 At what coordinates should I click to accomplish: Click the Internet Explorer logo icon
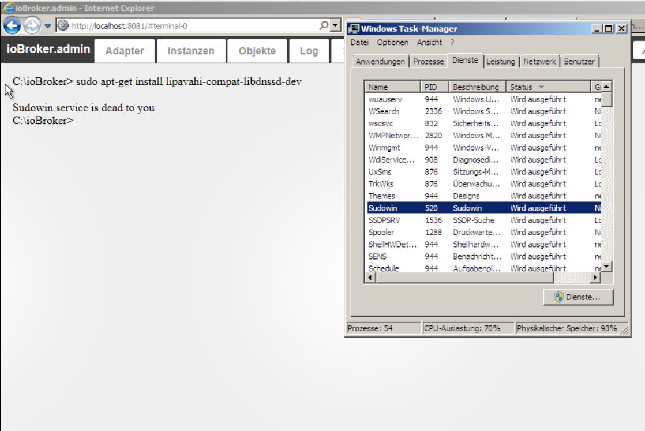point(7,8)
